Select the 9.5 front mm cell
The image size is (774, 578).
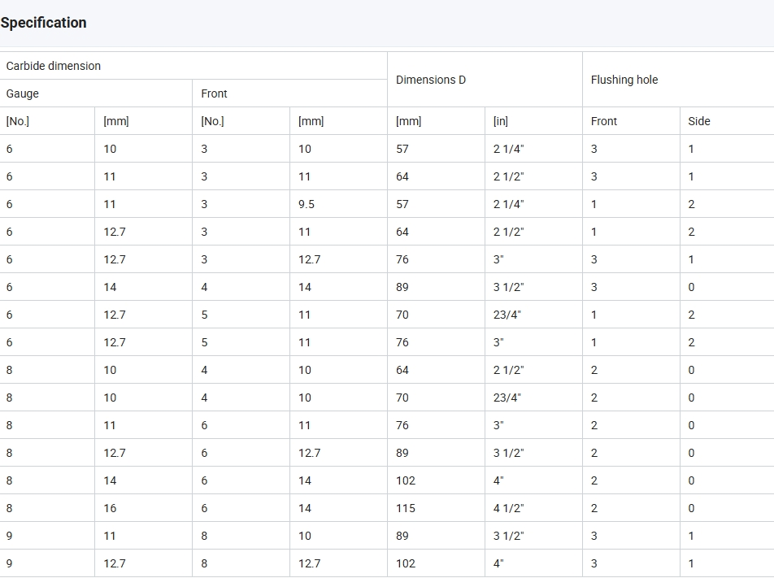coord(338,204)
